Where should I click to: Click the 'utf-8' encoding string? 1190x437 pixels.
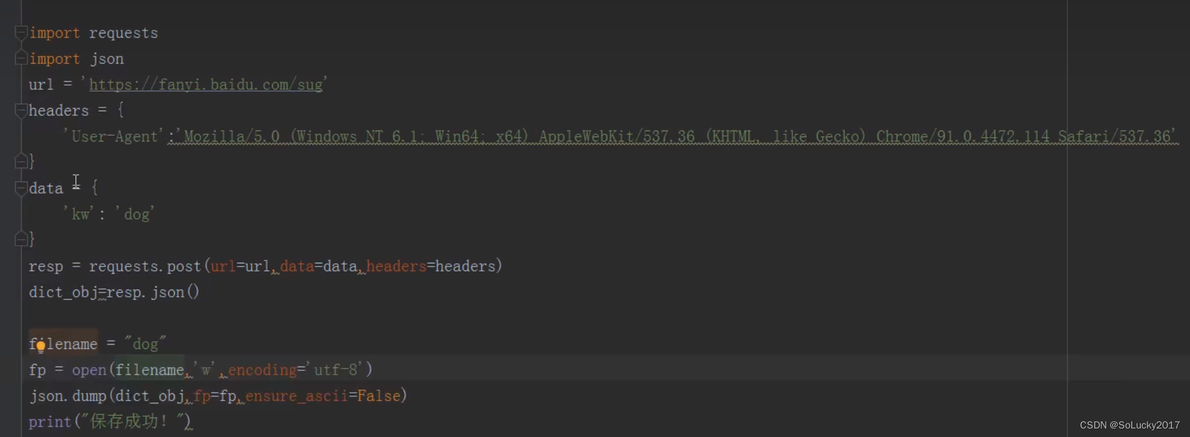point(336,370)
